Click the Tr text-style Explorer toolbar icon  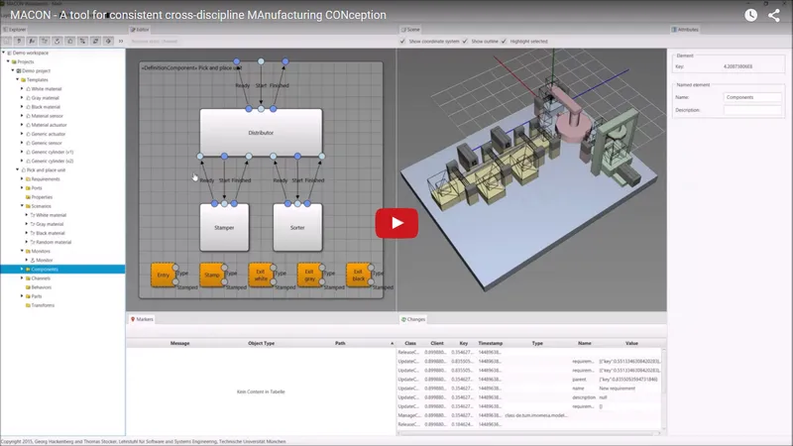click(45, 41)
